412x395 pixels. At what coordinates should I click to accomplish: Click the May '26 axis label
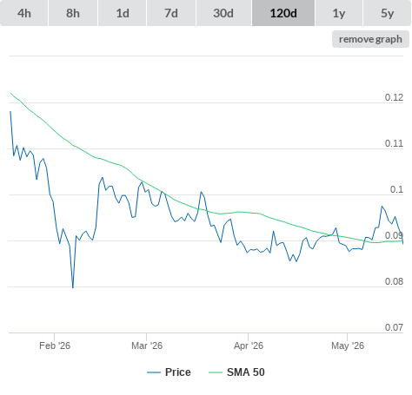(x=348, y=346)
